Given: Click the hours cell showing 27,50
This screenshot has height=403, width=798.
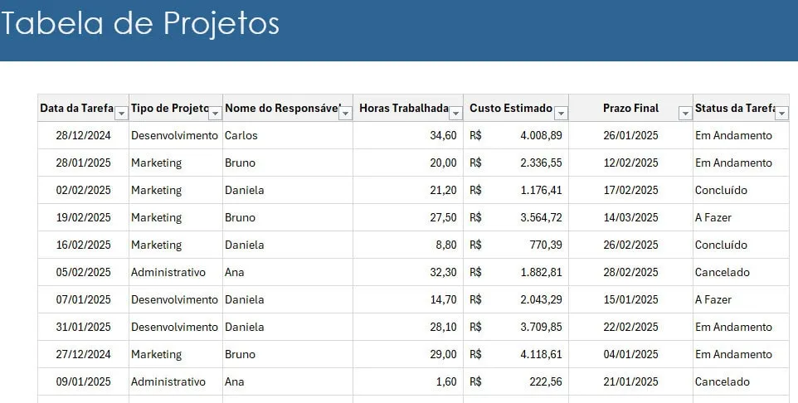Looking at the screenshot, I should point(408,217).
